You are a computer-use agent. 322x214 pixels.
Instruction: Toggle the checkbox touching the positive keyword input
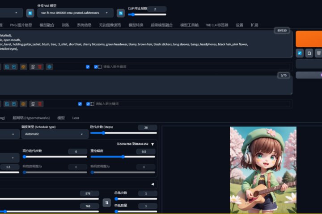point(96,67)
